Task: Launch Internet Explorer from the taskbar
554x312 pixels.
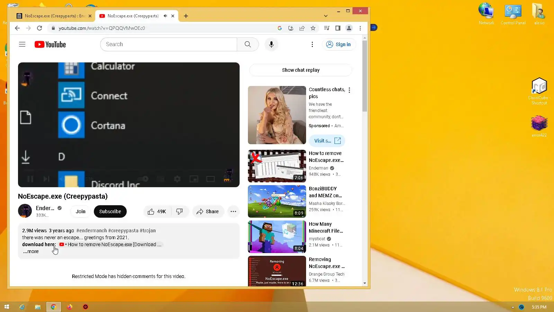Action: tap(22, 307)
